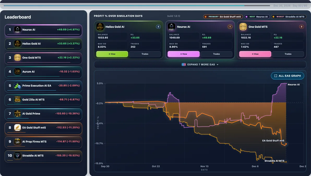The image size is (311, 176).
Task: Select AI Gold Prime leaderboard row
Action: (x=43, y=114)
